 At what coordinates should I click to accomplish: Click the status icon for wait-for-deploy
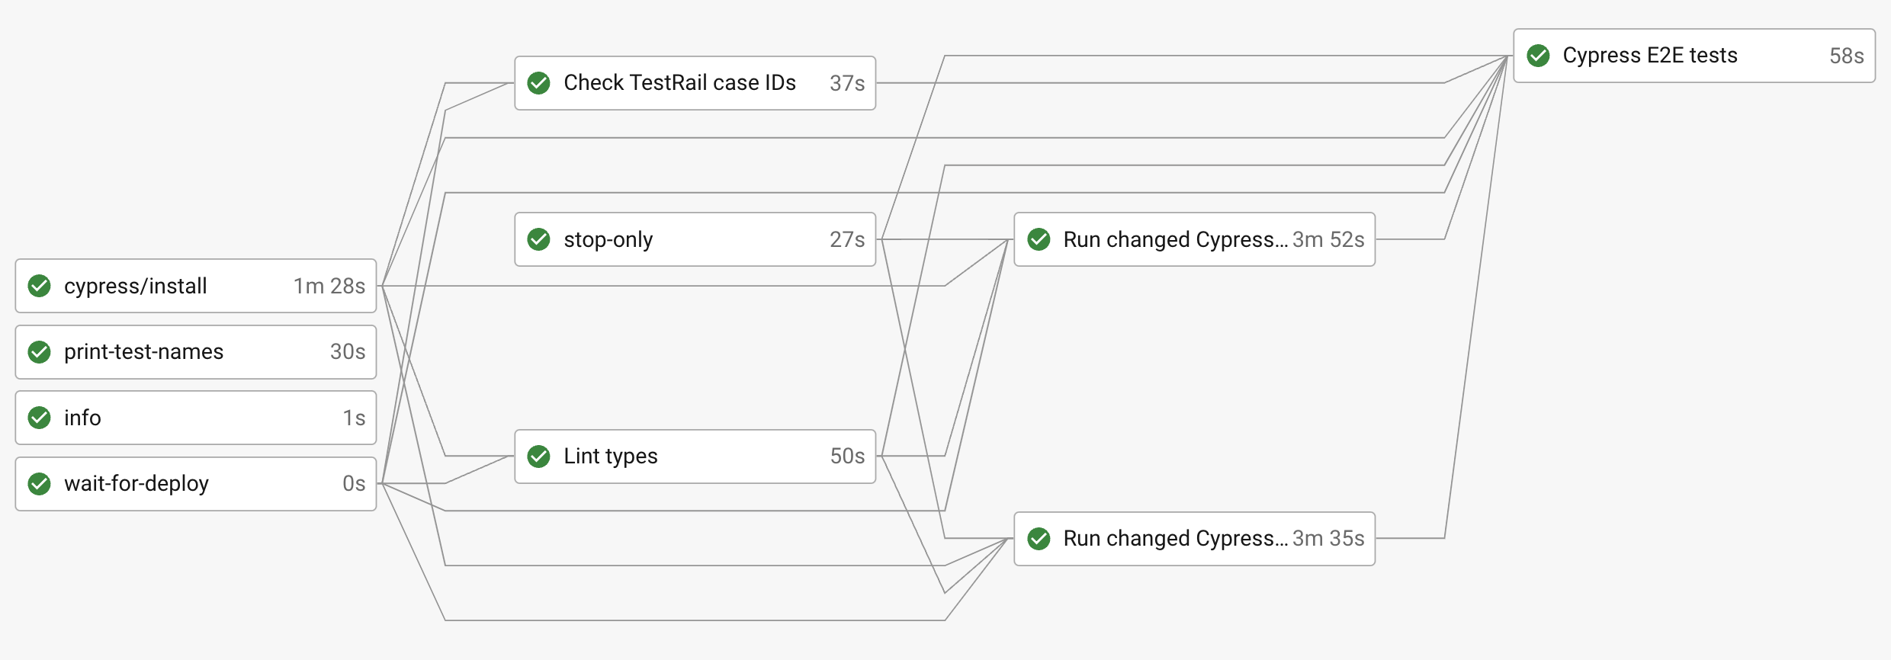tap(40, 484)
